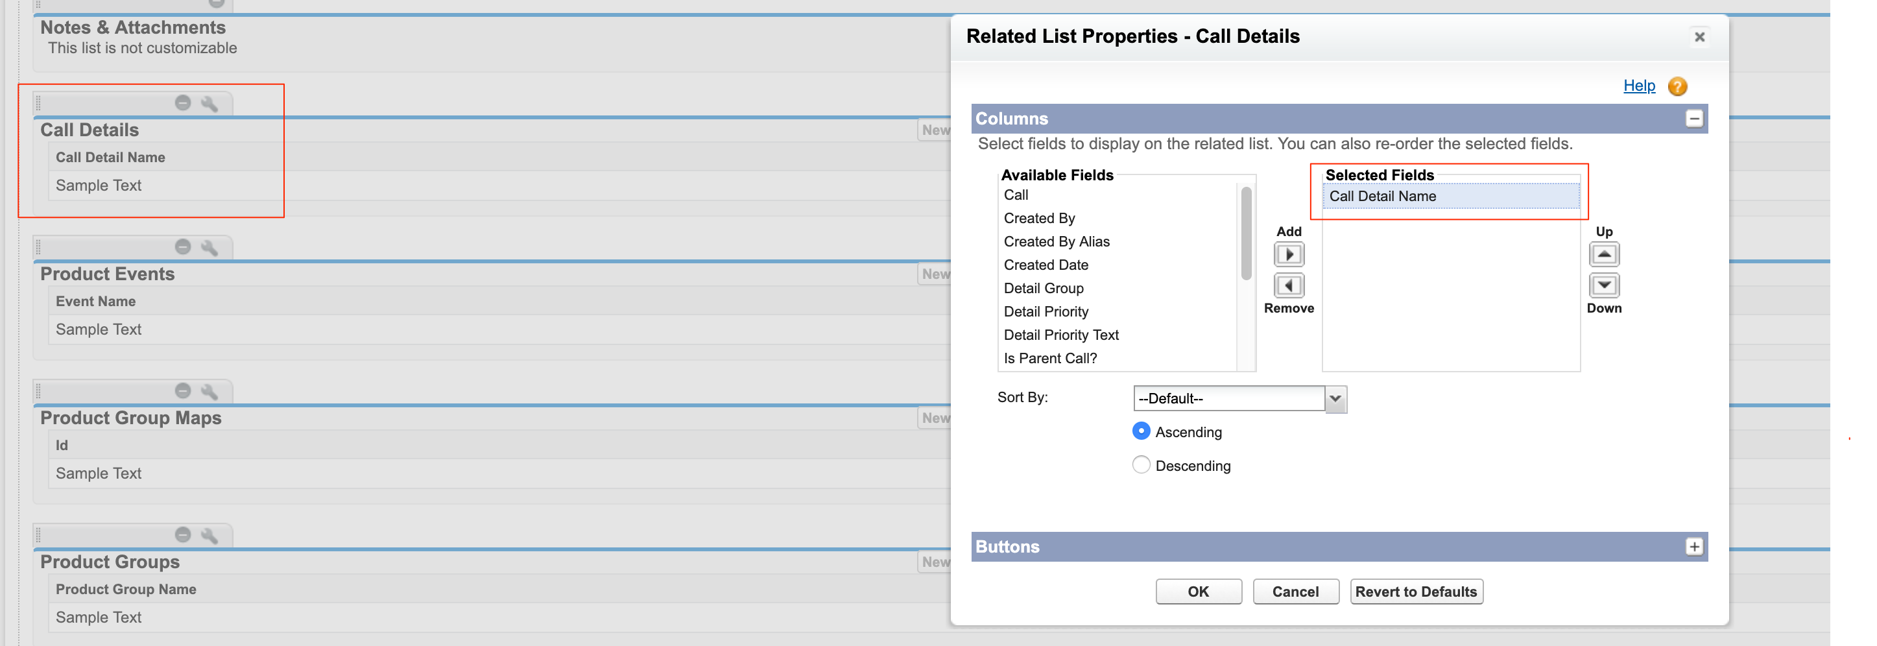
Task: Click the Add right-arrow button
Action: coord(1288,255)
